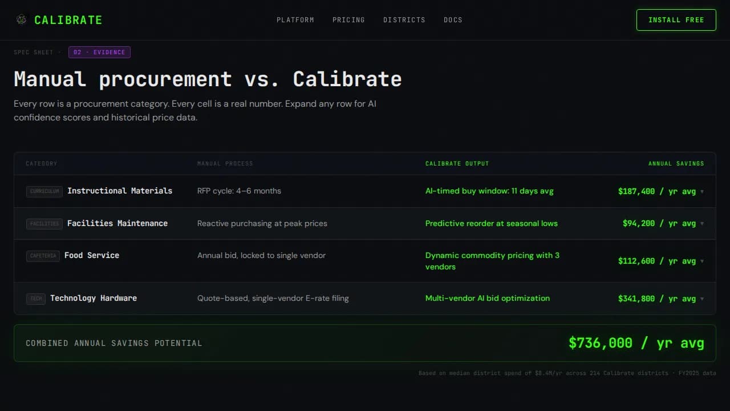Image resolution: width=730 pixels, height=411 pixels.
Task: Click the 02 · Evidence badge
Action: [x=99, y=53]
